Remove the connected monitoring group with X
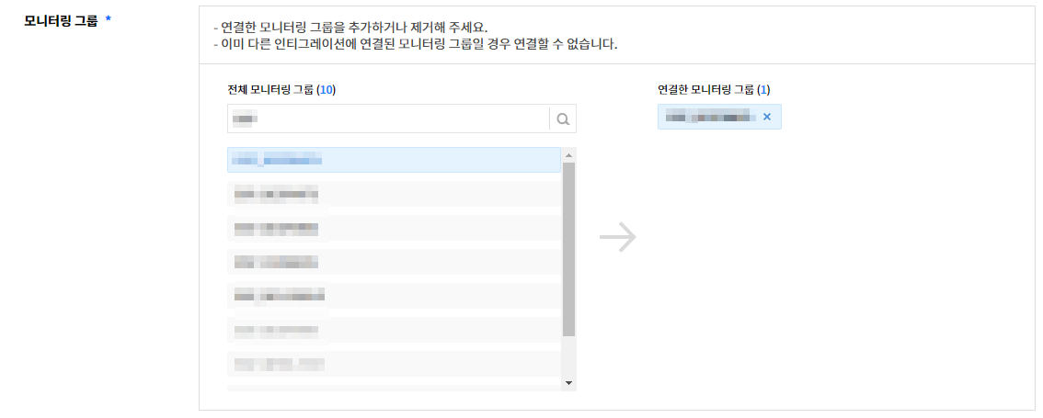 pos(767,117)
